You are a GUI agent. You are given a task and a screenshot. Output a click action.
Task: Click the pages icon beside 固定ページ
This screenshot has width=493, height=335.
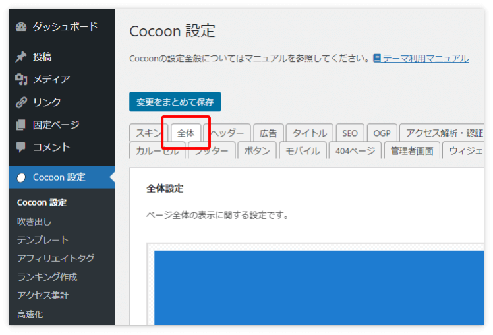(21, 125)
